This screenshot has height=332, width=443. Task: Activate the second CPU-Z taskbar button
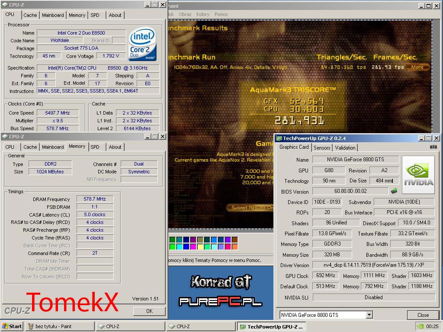201,326
